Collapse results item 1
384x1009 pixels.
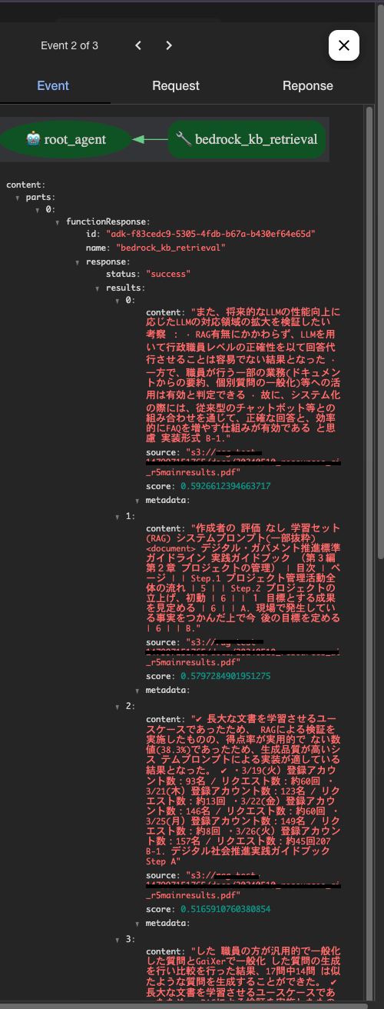pyautogui.click(x=118, y=517)
